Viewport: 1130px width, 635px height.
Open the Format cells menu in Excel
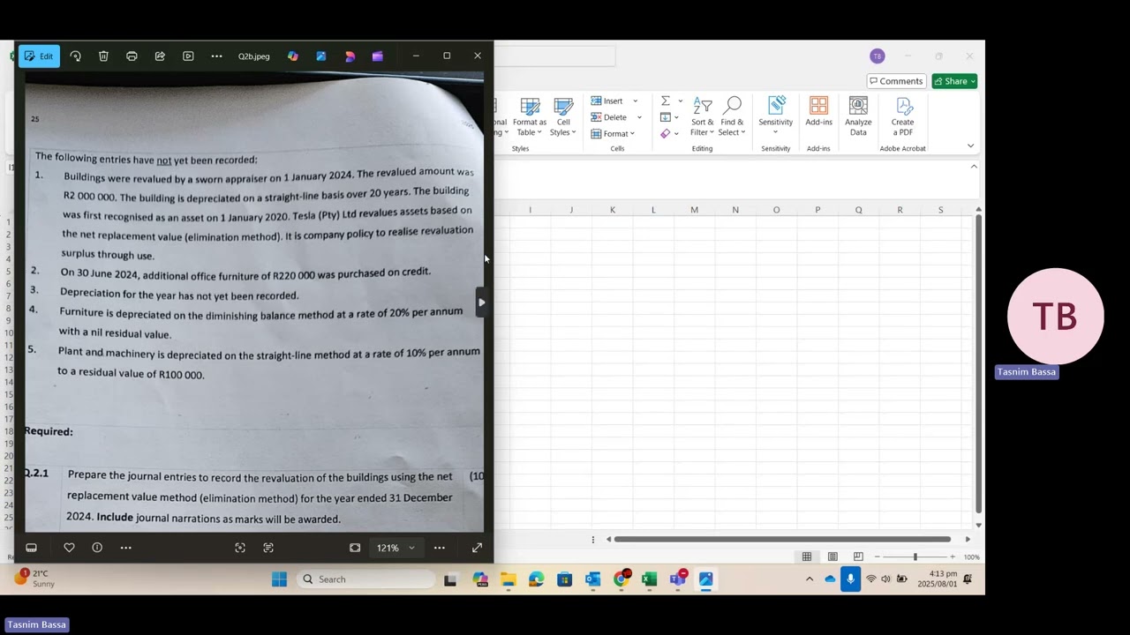click(613, 133)
